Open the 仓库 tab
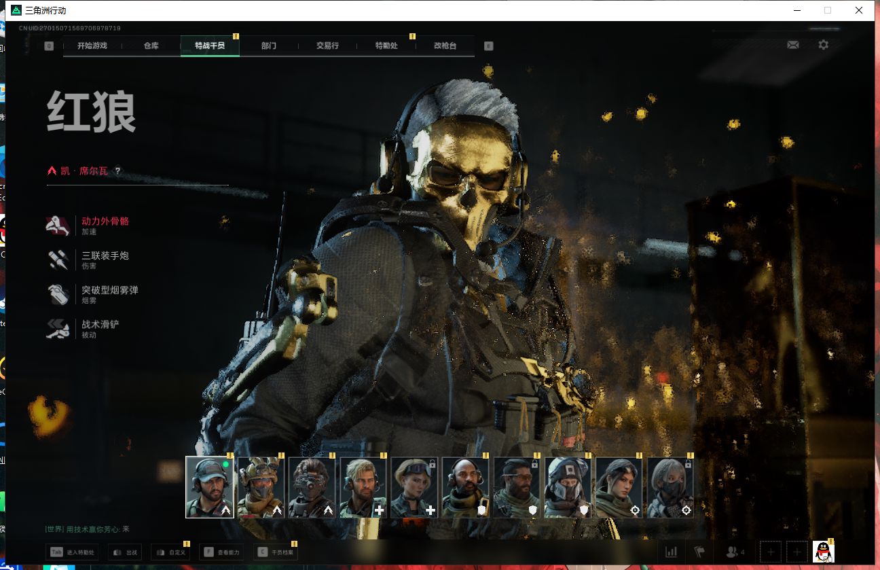This screenshot has height=570, width=880. [x=151, y=46]
